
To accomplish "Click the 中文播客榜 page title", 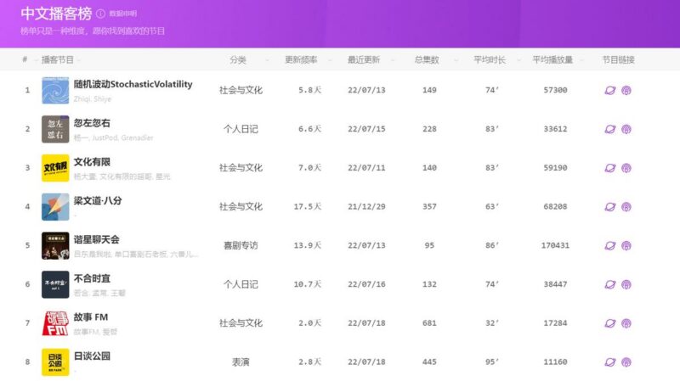I will pos(56,14).
